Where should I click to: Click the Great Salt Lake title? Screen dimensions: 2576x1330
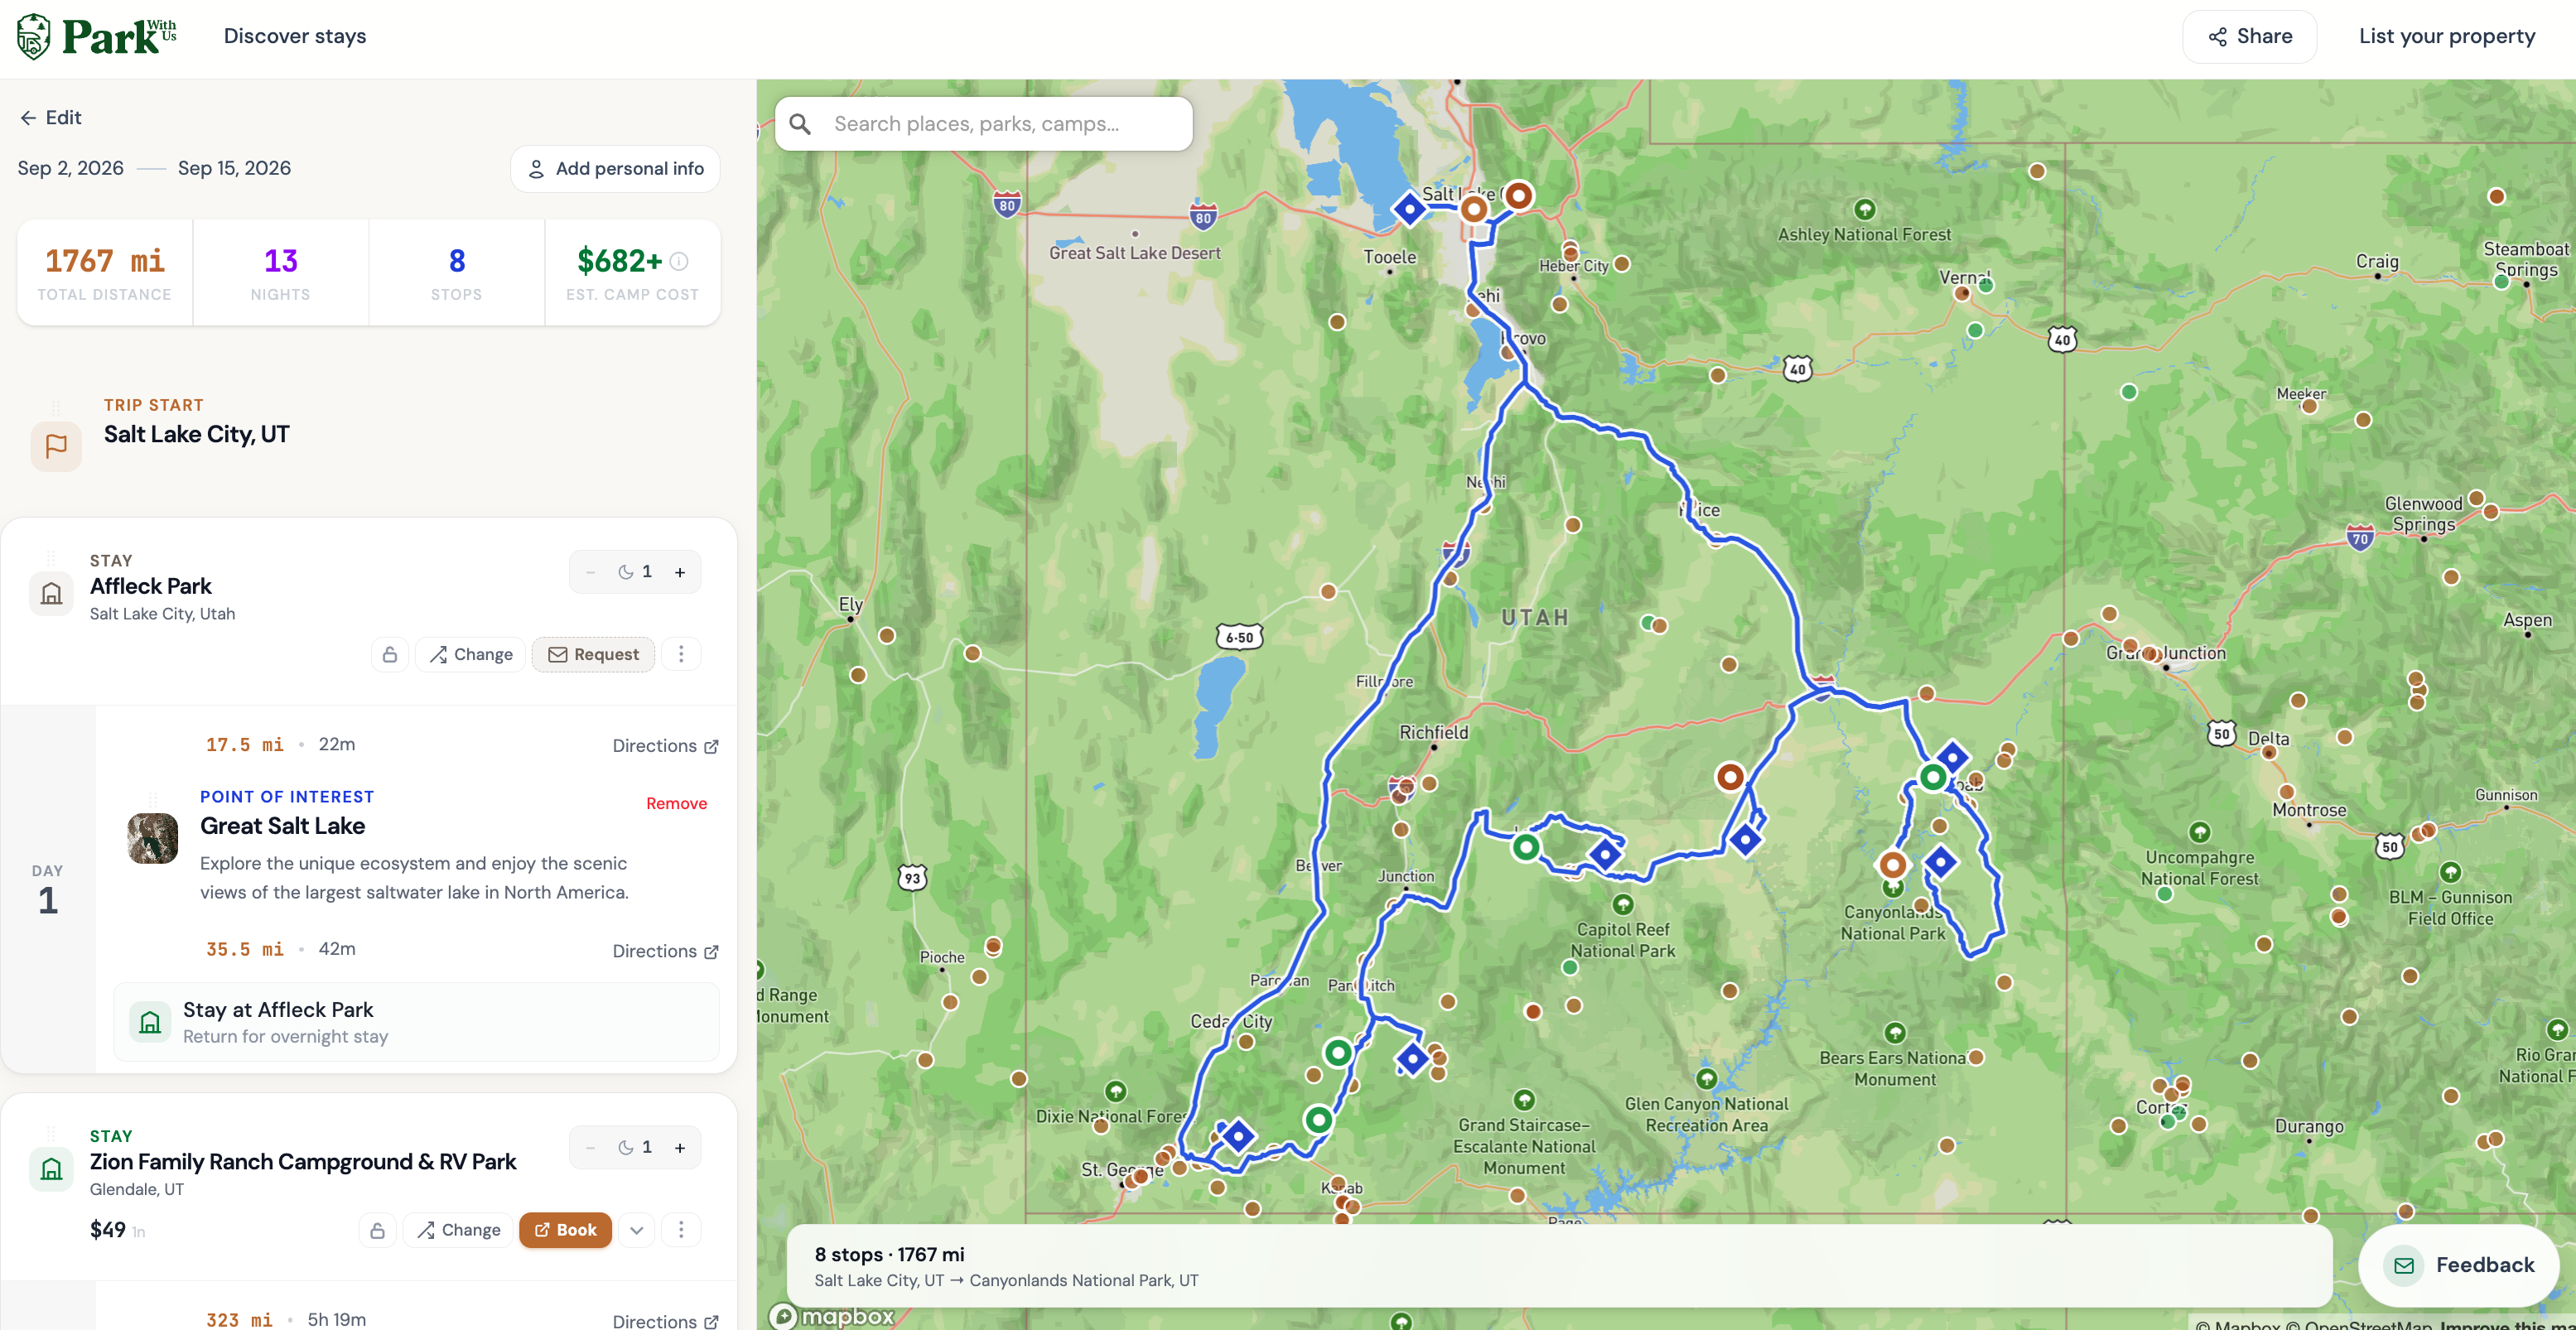coord(283,826)
